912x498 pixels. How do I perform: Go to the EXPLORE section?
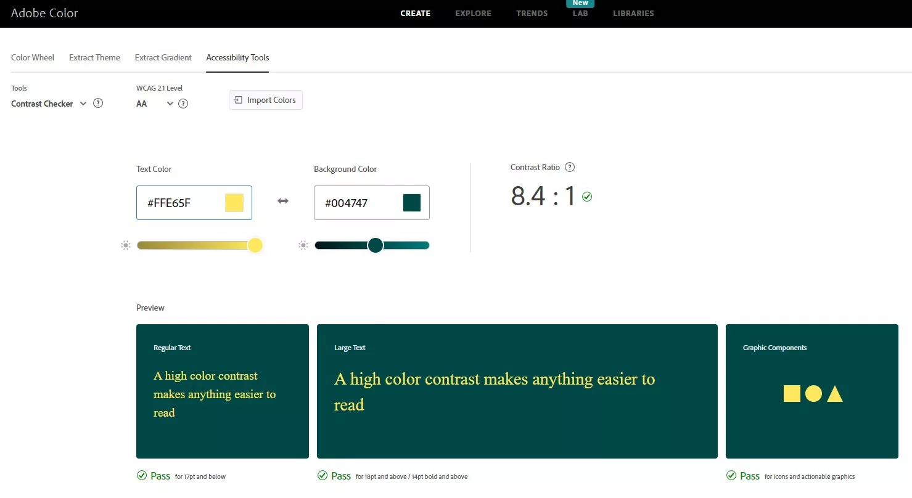click(x=474, y=13)
